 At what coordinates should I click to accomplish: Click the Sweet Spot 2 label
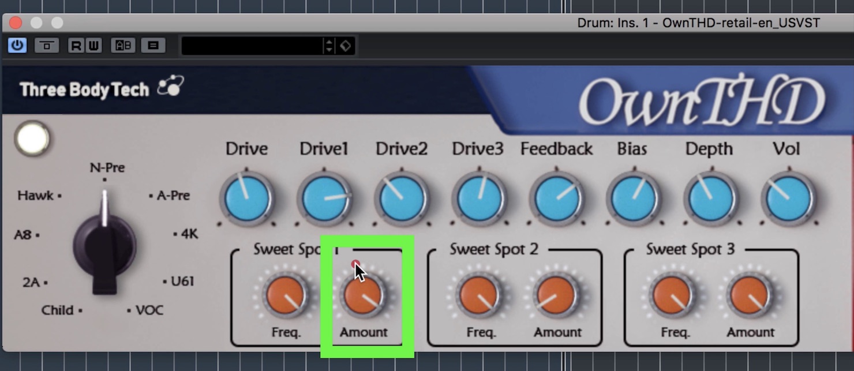pyautogui.click(x=494, y=249)
